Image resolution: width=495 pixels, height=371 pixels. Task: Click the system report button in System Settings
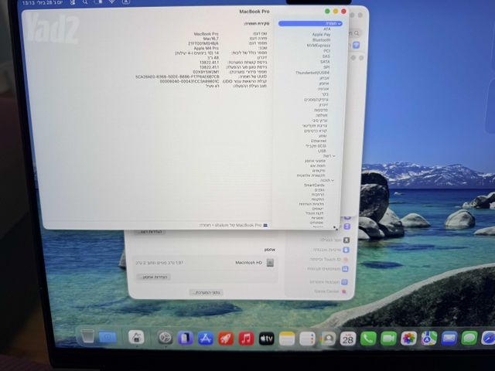point(207,292)
